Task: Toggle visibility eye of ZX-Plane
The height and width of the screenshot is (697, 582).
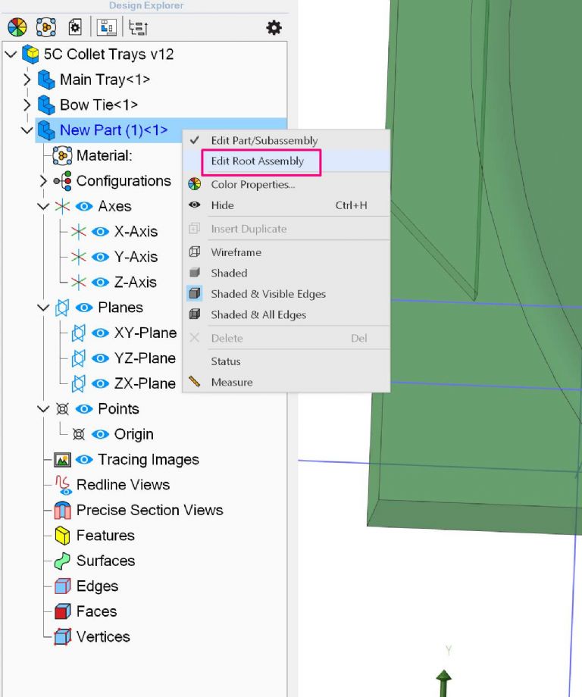Action: tap(100, 383)
